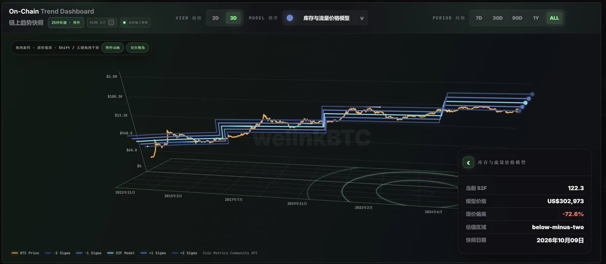Click the 2024年6月 x-axis label
The image size is (606, 264).
pyautogui.click(x=433, y=212)
